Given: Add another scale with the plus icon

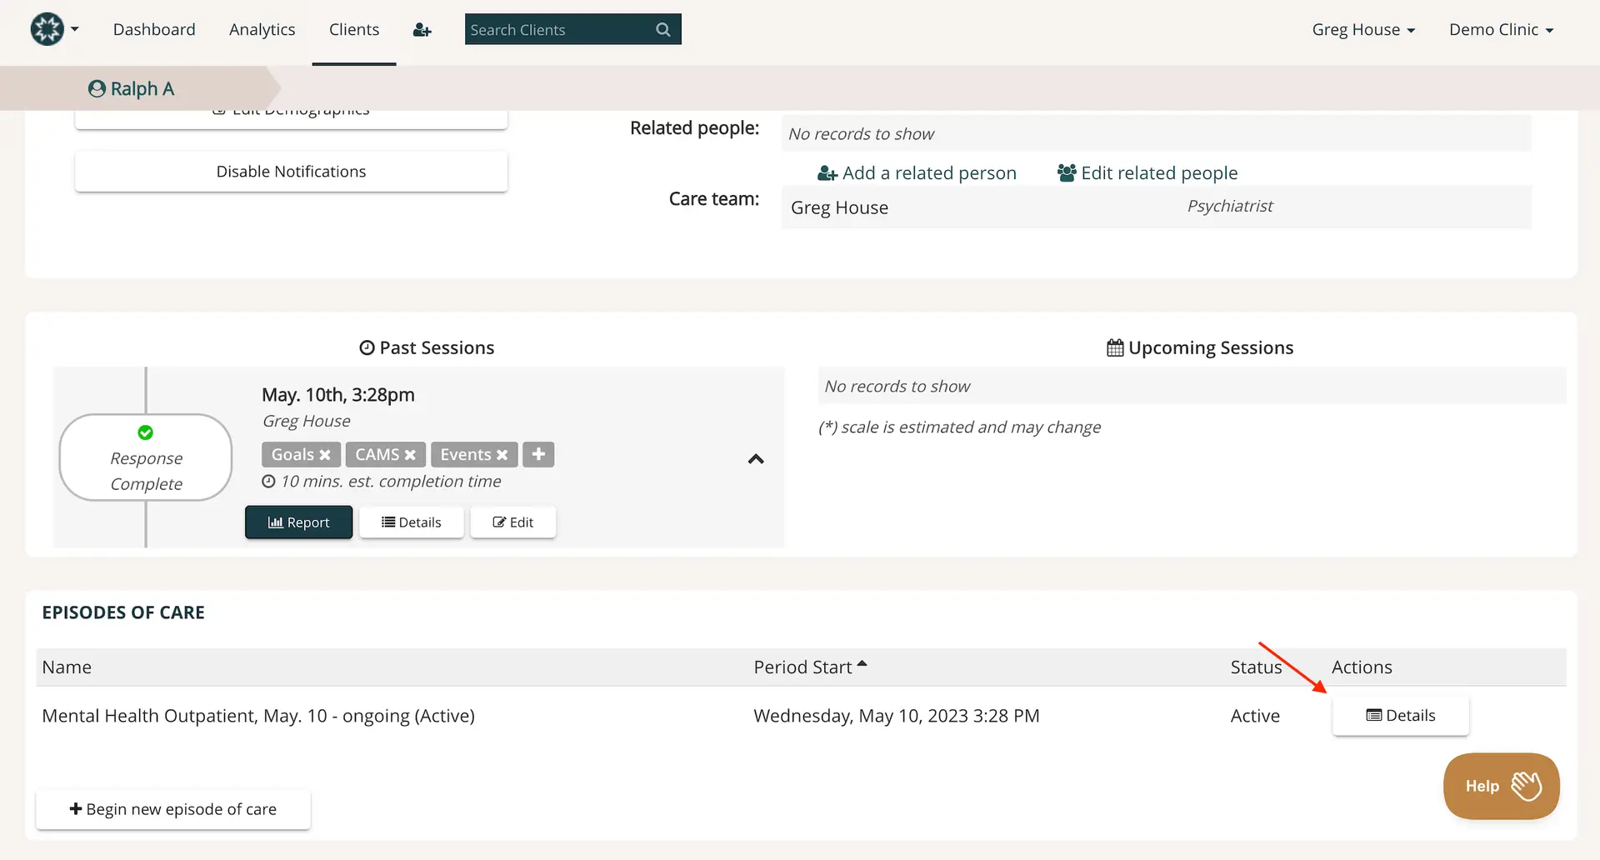Looking at the screenshot, I should 537,454.
